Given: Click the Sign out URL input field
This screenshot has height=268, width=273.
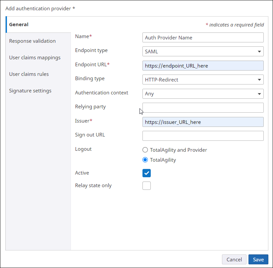Looking at the screenshot, I should [x=202, y=136].
